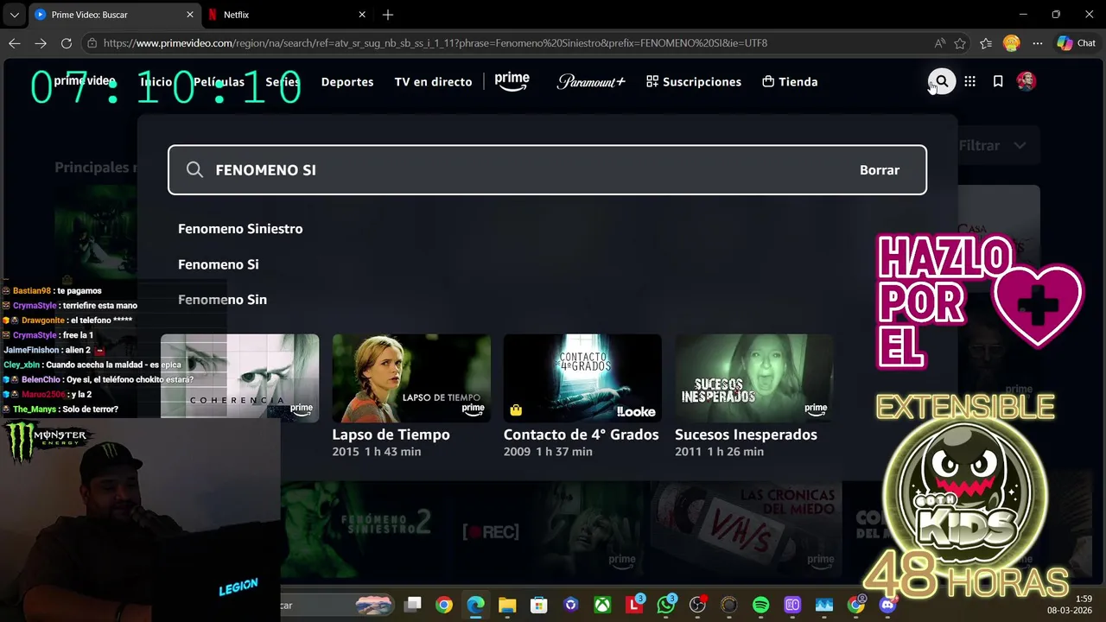The height and width of the screenshot is (622, 1106).
Task: Click the magnifier search icon in Prime Video header
Action: click(x=942, y=81)
